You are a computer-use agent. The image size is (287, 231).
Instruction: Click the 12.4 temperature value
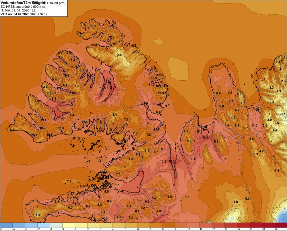point(205,137)
